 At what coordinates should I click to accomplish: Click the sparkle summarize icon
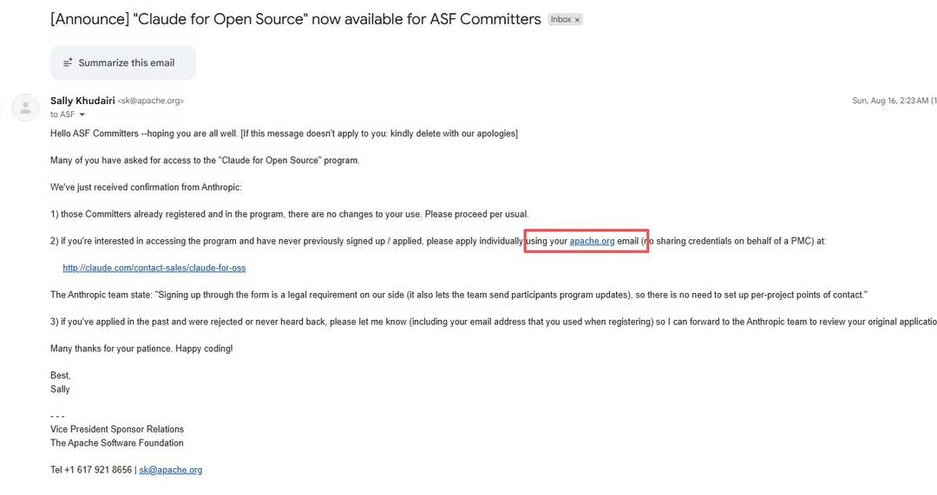tap(69, 62)
